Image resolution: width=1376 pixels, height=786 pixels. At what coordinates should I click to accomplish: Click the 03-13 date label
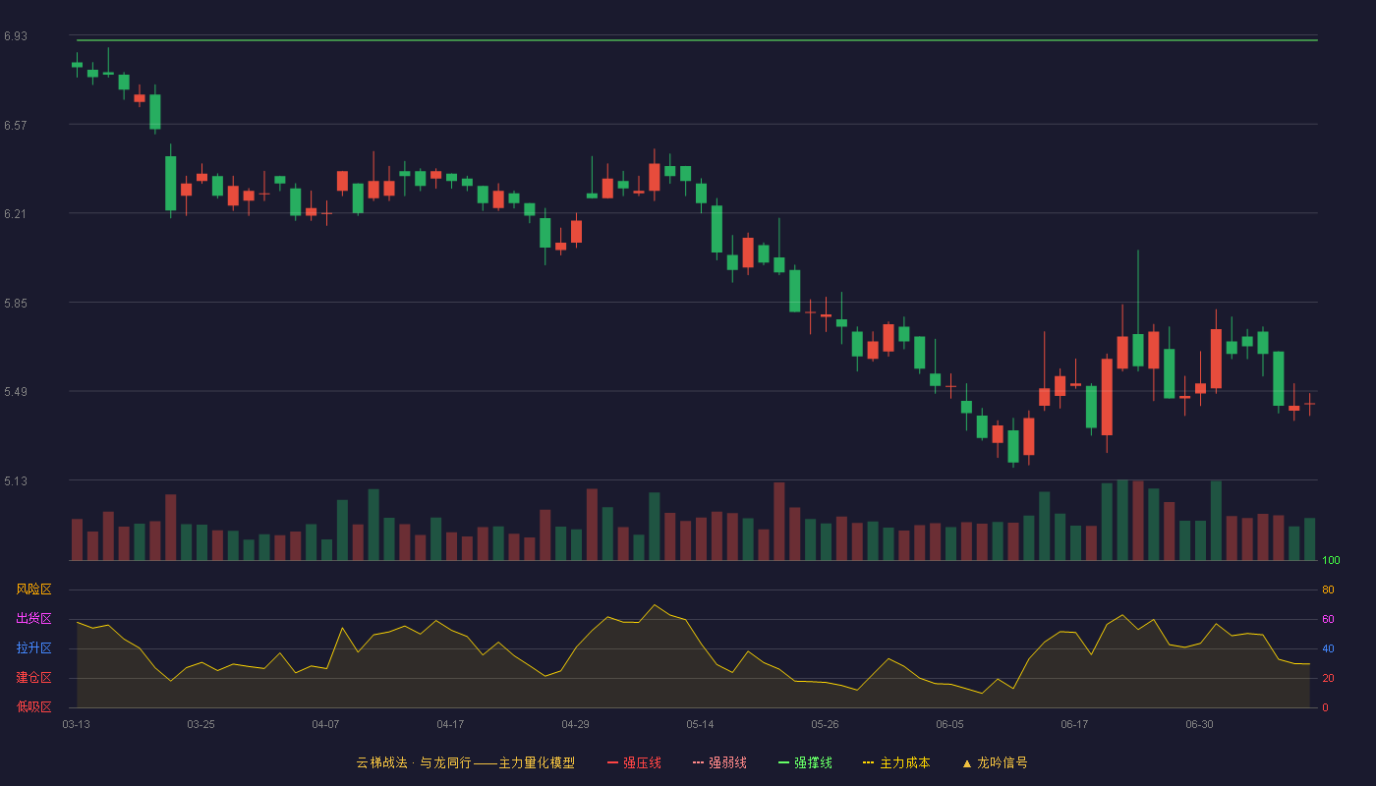click(76, 724)
